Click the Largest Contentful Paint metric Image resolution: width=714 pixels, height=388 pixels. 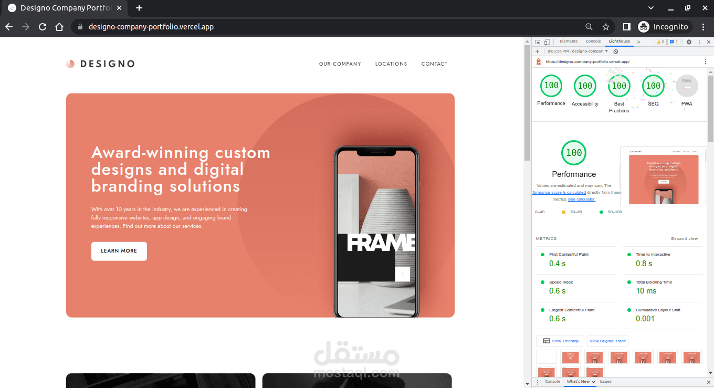tap(575, 315)
